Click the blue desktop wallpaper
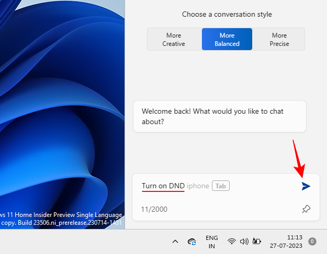The width and height of the screenshot is (327, 254). tap(58, 104)
